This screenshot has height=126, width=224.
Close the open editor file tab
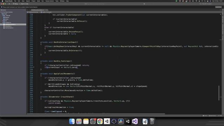click(47, 10)
